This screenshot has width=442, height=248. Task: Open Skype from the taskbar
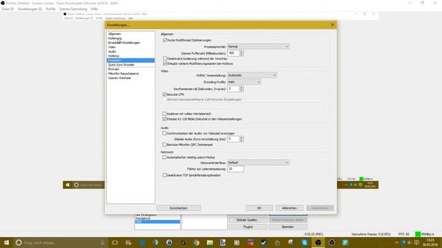coord(305,242)
